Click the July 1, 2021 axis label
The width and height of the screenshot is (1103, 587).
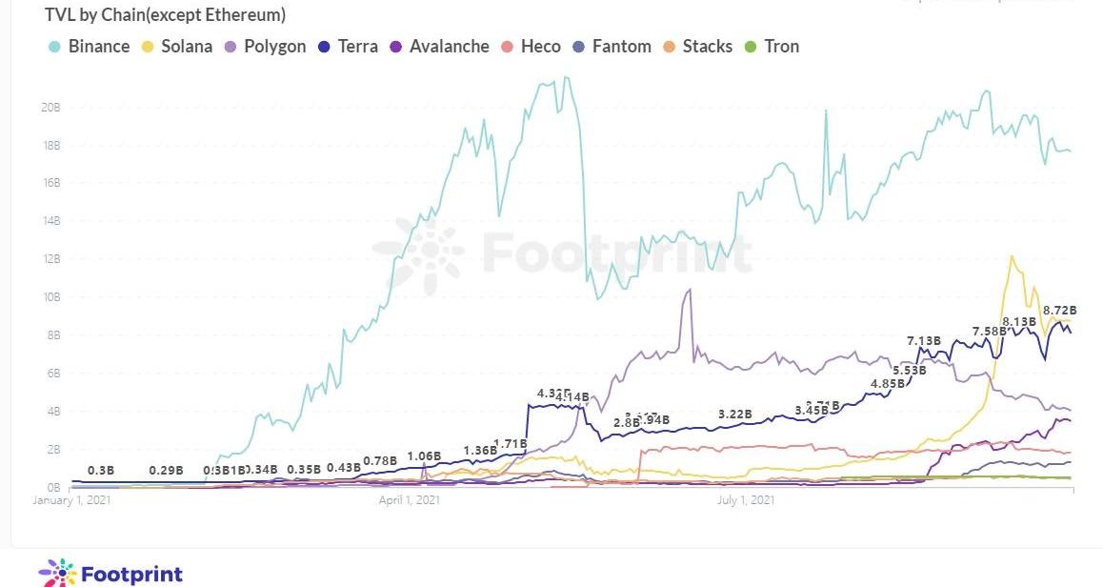pos(746,500)
